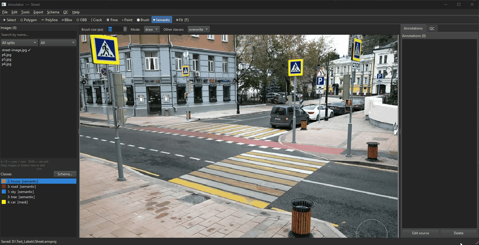Select the yellow car mask class swatch
The image size is (479, 245).
pyautogui.click(x=4, y=202)
